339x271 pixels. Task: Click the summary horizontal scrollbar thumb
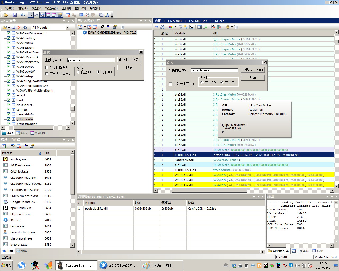(x=209, y=190)
